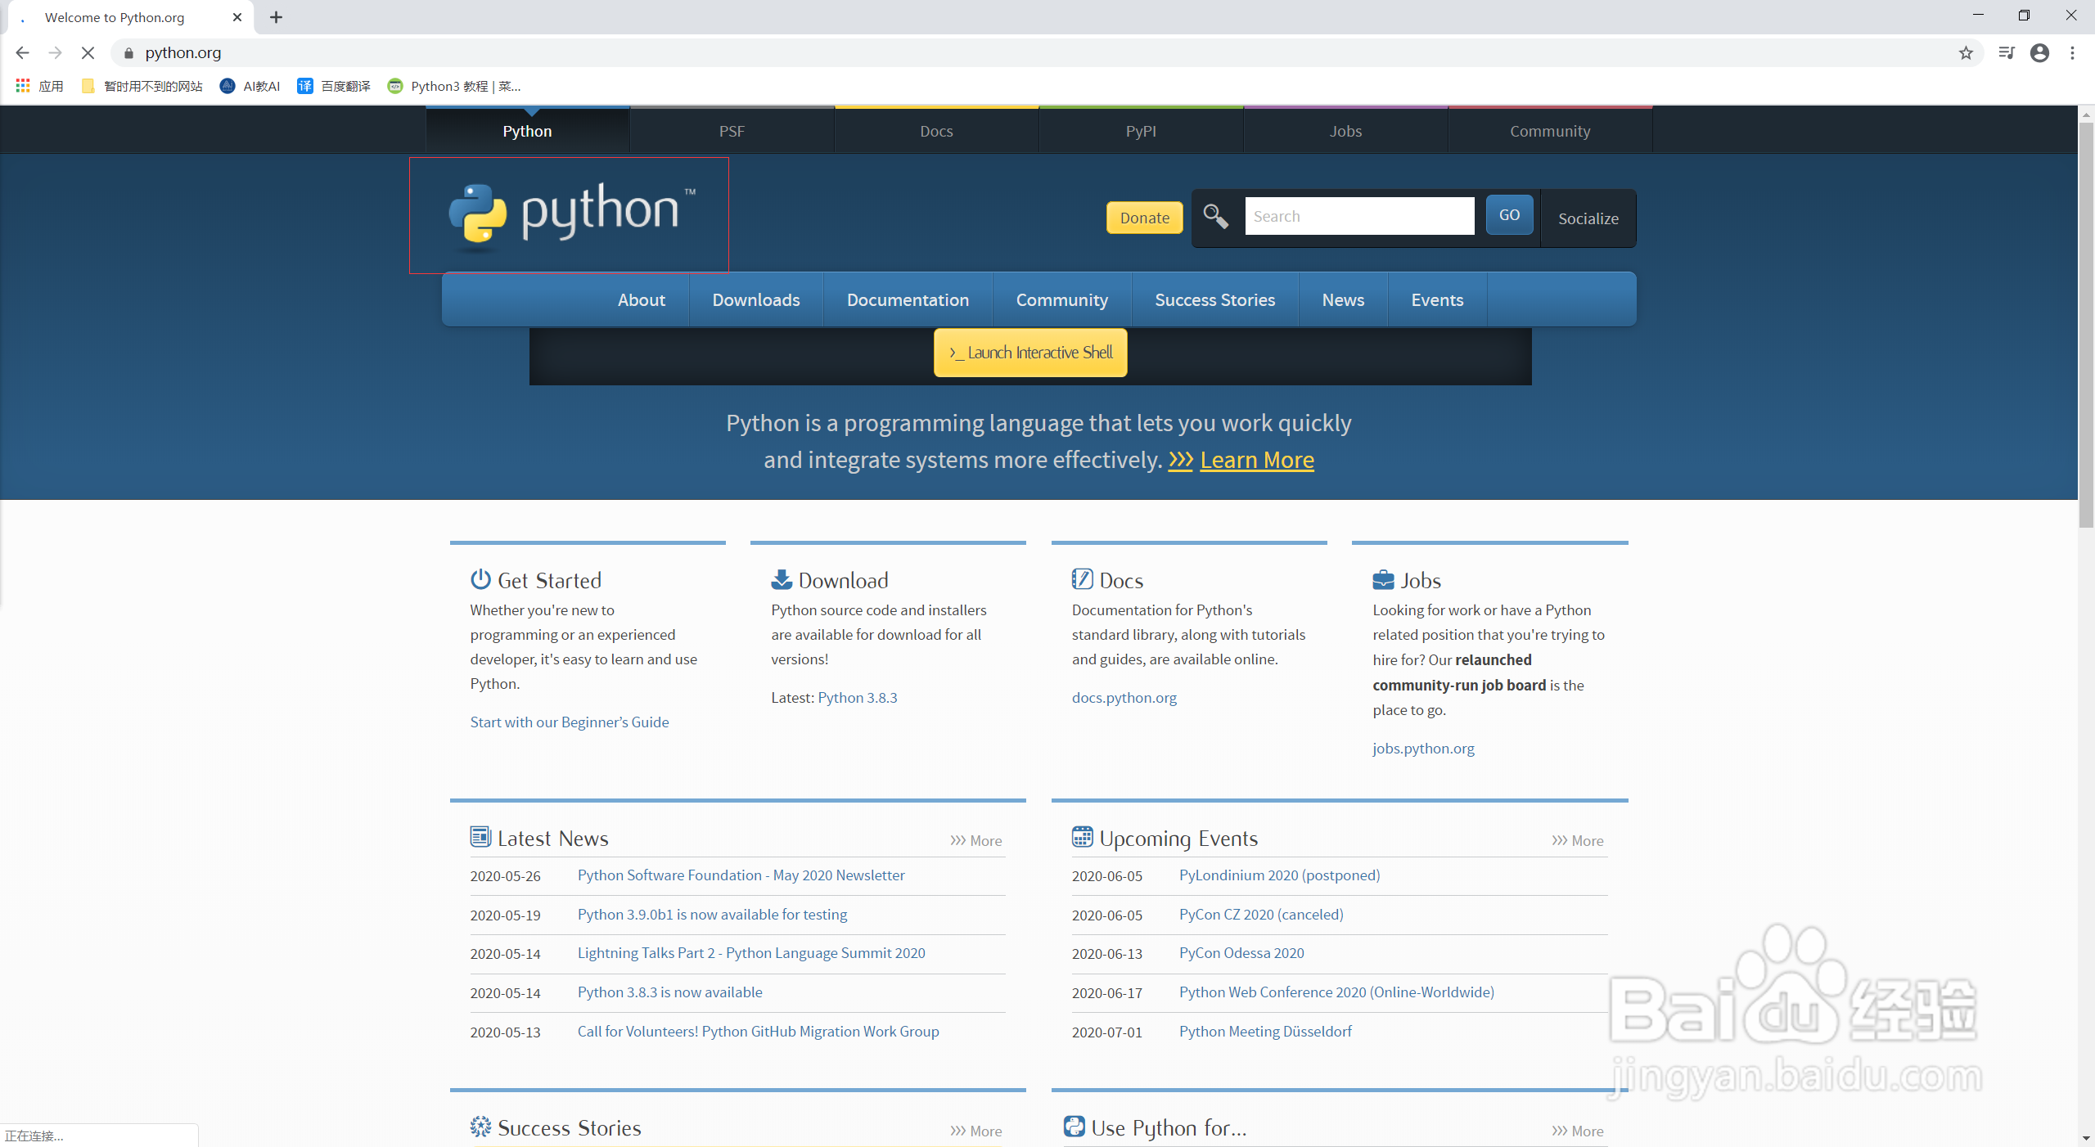Viewport: 2095px width, 1147px height.
Task: Launch the Interactive Shell
Action: click(1030, 353)
